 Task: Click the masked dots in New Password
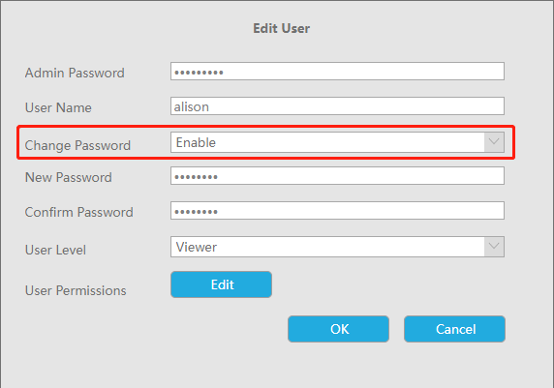pyautogui.click(x=196, y=177)
